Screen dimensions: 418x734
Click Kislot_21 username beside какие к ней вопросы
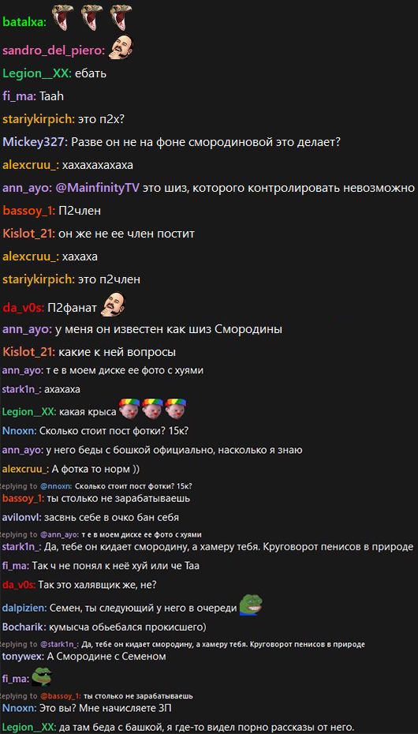click(x=28, y=351)
